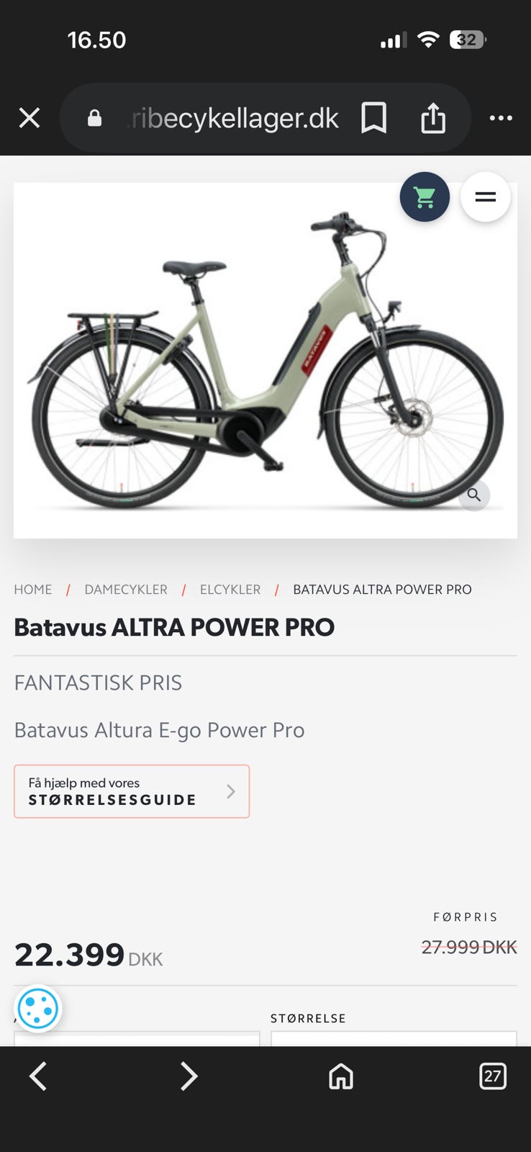Open the STØRRELSE dropdown
Screen dimensions: 531x1152
(x=394, y=1038)
